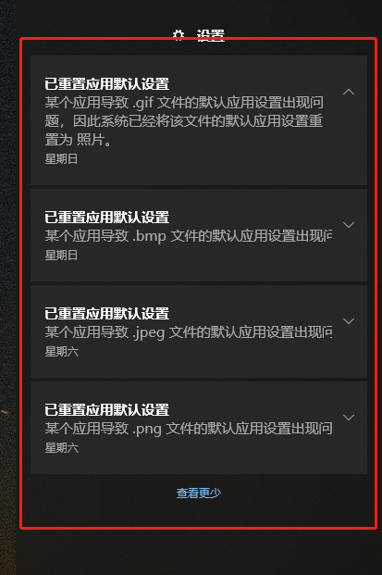Click the desktop wallpaper strip beside the panel
Screen dimensions: 382x575
tap(7, 287)
